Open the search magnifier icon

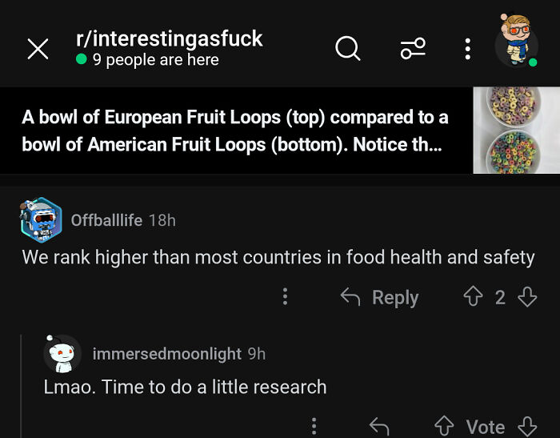pyautogui.click(x=347, y=49)
